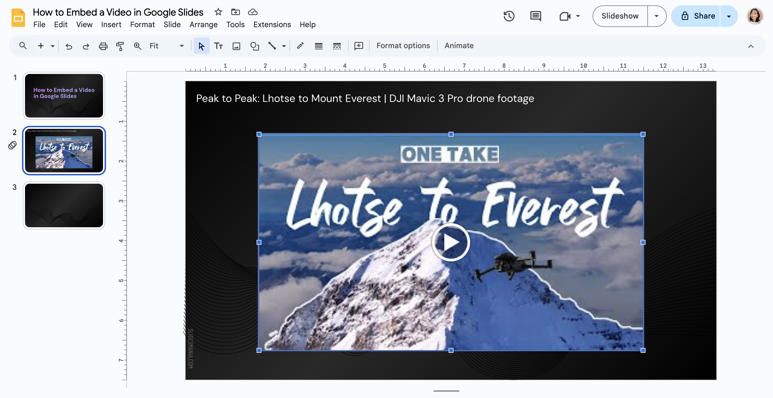Open the Slide menu

(172, 24)
